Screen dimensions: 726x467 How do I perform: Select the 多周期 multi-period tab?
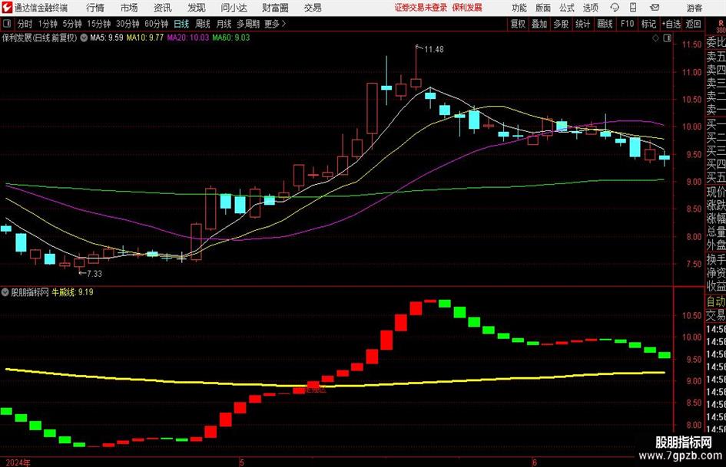click(x=248, y=24)
